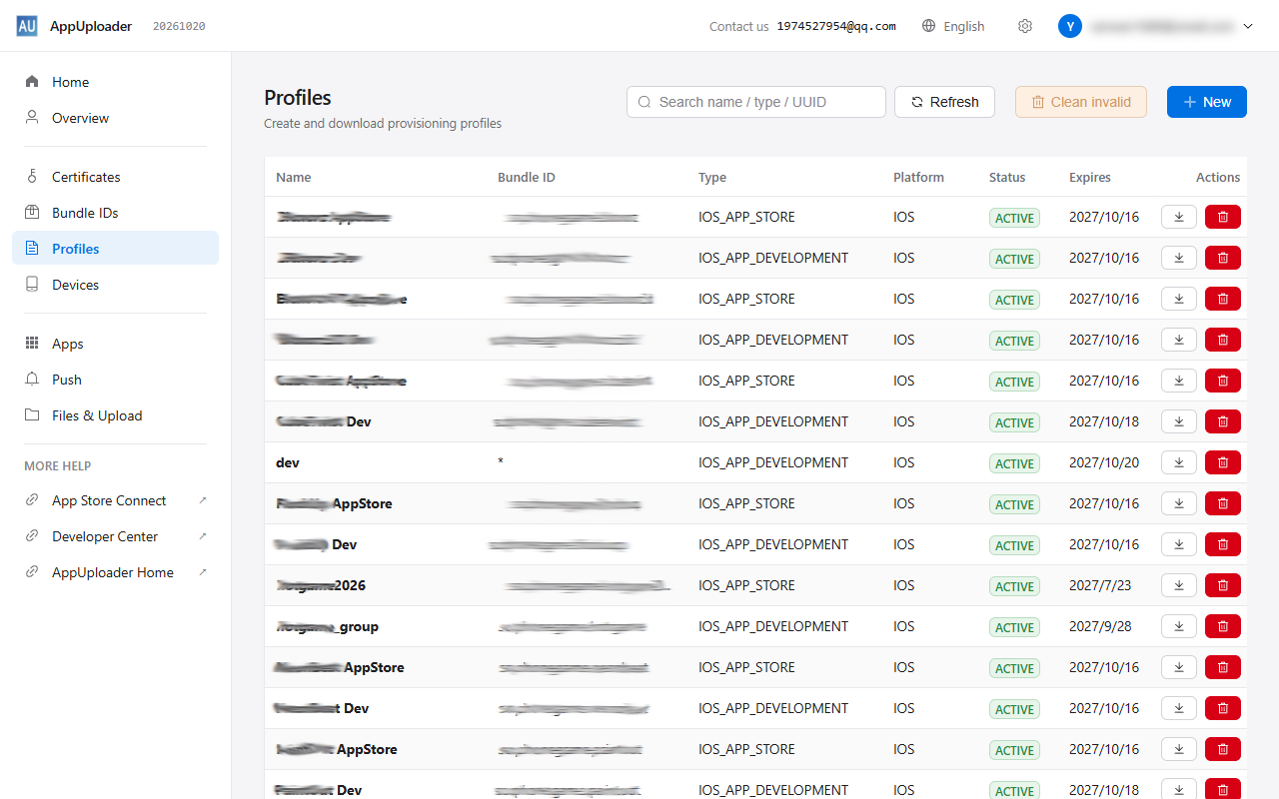The height and width of the screenshot is (799, 1279).
Task: Select the Profiles sidebar item
Action: coord(116,249)
